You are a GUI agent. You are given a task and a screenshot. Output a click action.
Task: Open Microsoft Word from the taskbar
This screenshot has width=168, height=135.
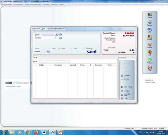coord(44,132)
